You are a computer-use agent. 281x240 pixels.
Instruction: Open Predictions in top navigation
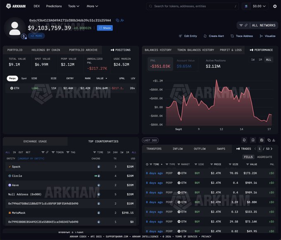tap(54, 6)
